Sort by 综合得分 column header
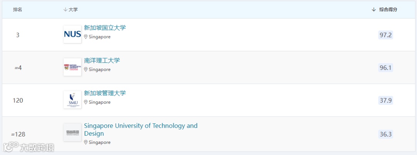The height and width of the screenshot is (155, 417). click(384, 10)
